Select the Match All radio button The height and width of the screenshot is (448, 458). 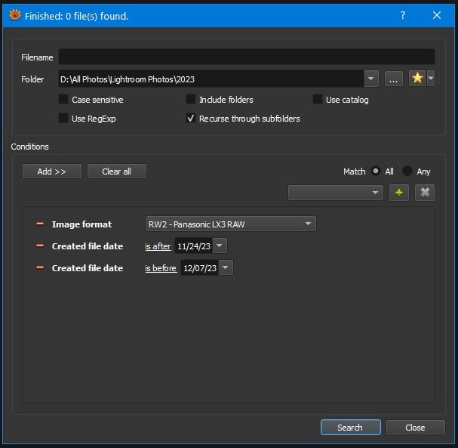(376, 171)
